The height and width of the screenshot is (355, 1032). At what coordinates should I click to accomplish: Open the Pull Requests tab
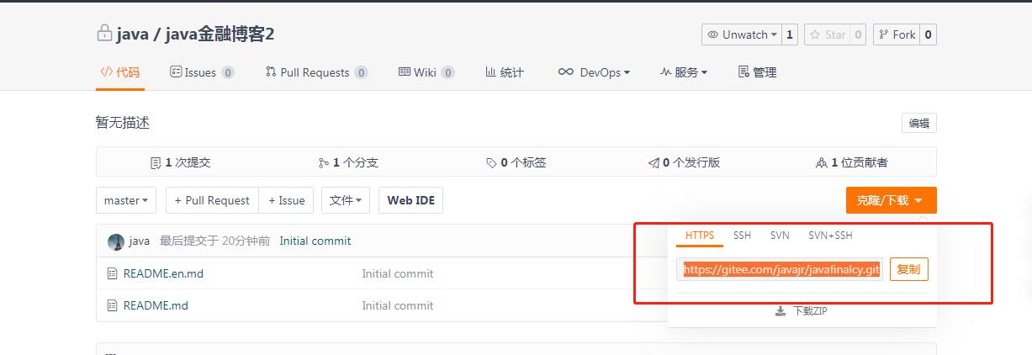316,72
